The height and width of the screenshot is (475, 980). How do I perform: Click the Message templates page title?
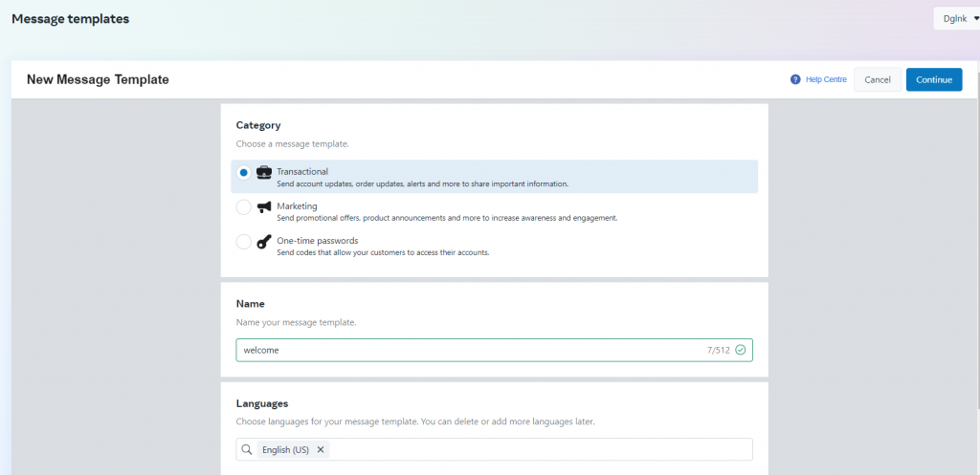click(x=71, y=19)
